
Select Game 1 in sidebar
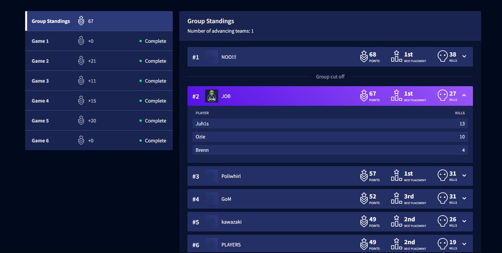[x=99, y=41]
